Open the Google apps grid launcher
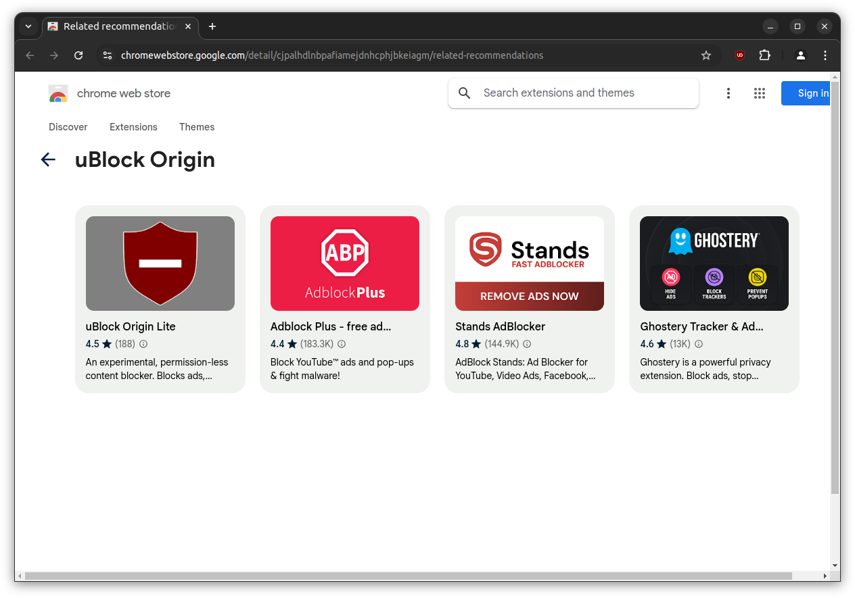 (x=760, y=93)
